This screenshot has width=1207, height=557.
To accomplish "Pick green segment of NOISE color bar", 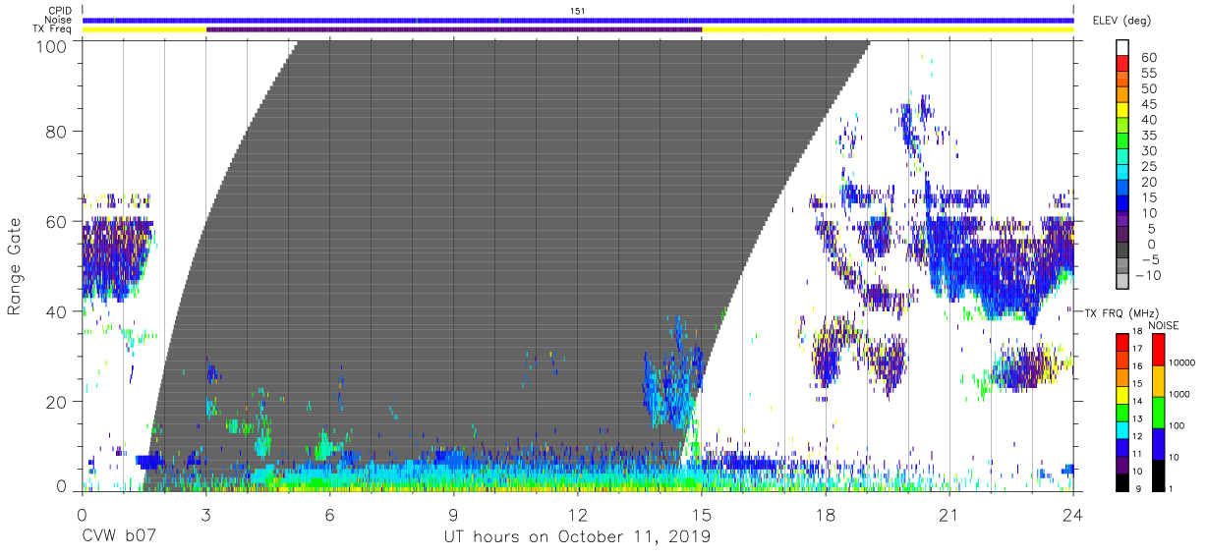I will (x=1157, y=412).
